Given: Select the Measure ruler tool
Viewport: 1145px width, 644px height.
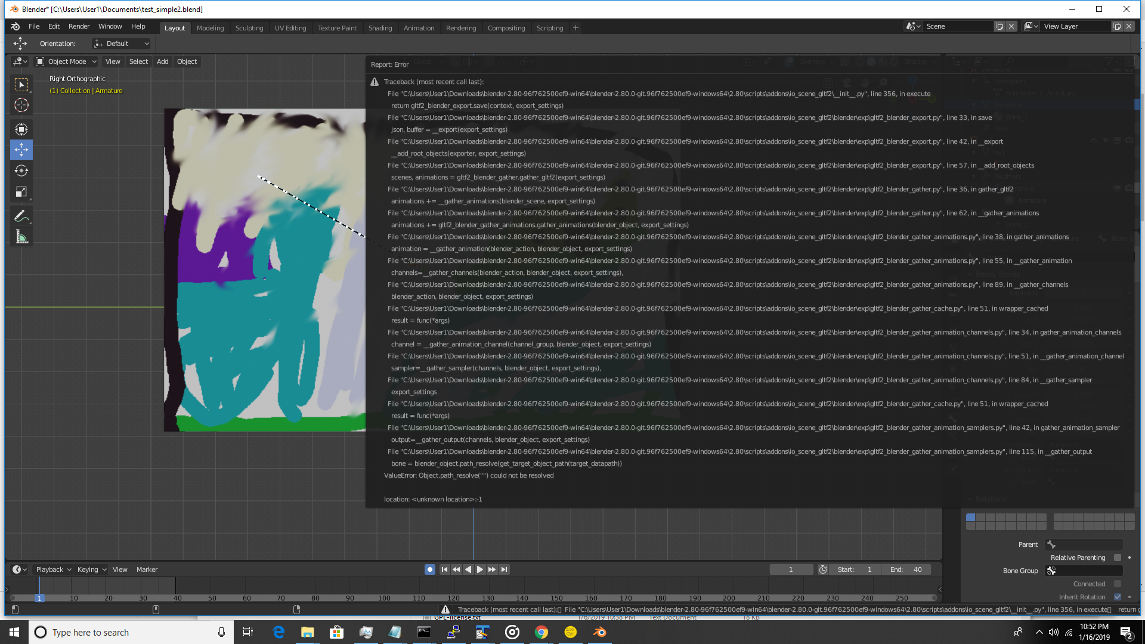Looking at the screenshot, I should 21,237.
